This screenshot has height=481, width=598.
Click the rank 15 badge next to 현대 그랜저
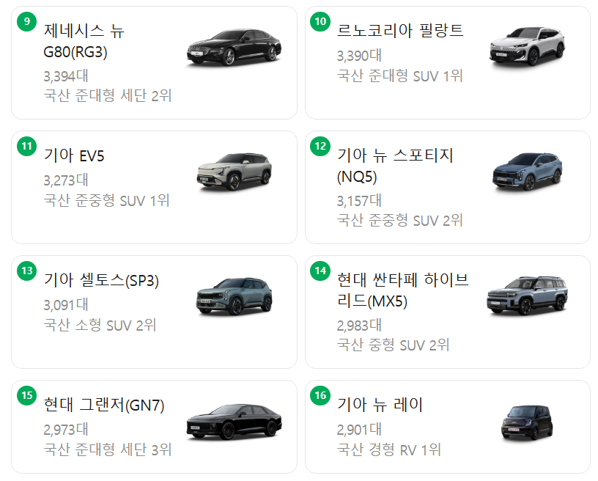point(28,394)
